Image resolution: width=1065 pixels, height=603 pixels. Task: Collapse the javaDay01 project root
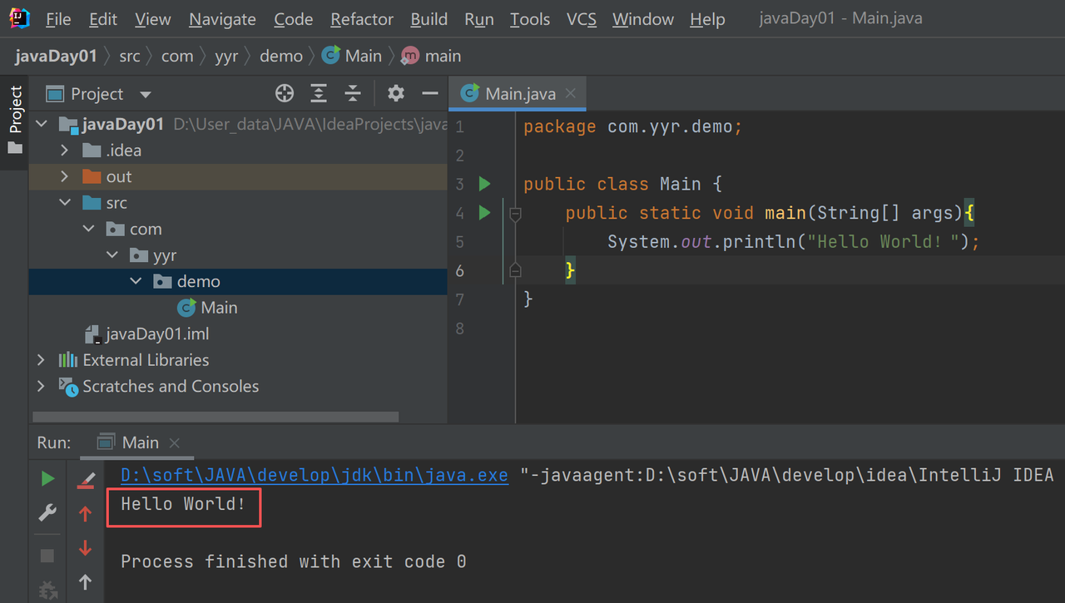pos(41,124)
